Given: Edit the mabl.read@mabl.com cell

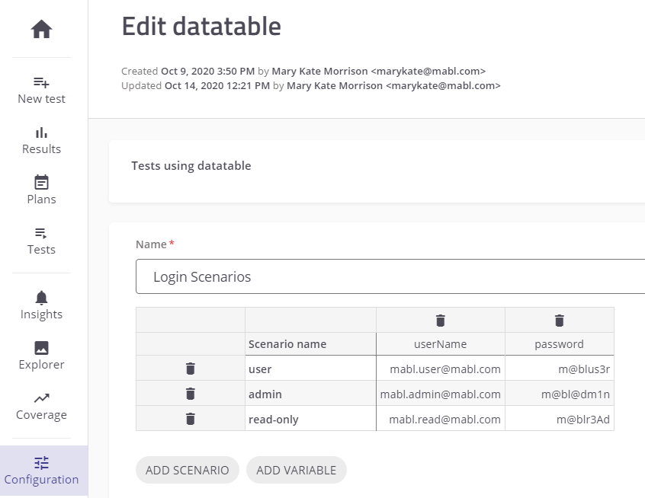Looking at the screenshot, I should [x=440, y=419].
